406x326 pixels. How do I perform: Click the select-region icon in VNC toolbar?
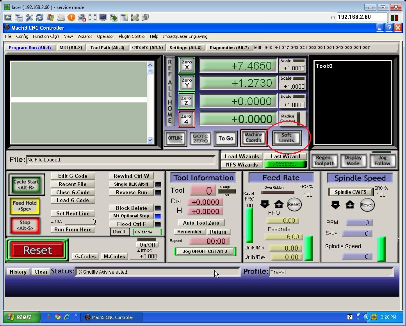(135, 17)
